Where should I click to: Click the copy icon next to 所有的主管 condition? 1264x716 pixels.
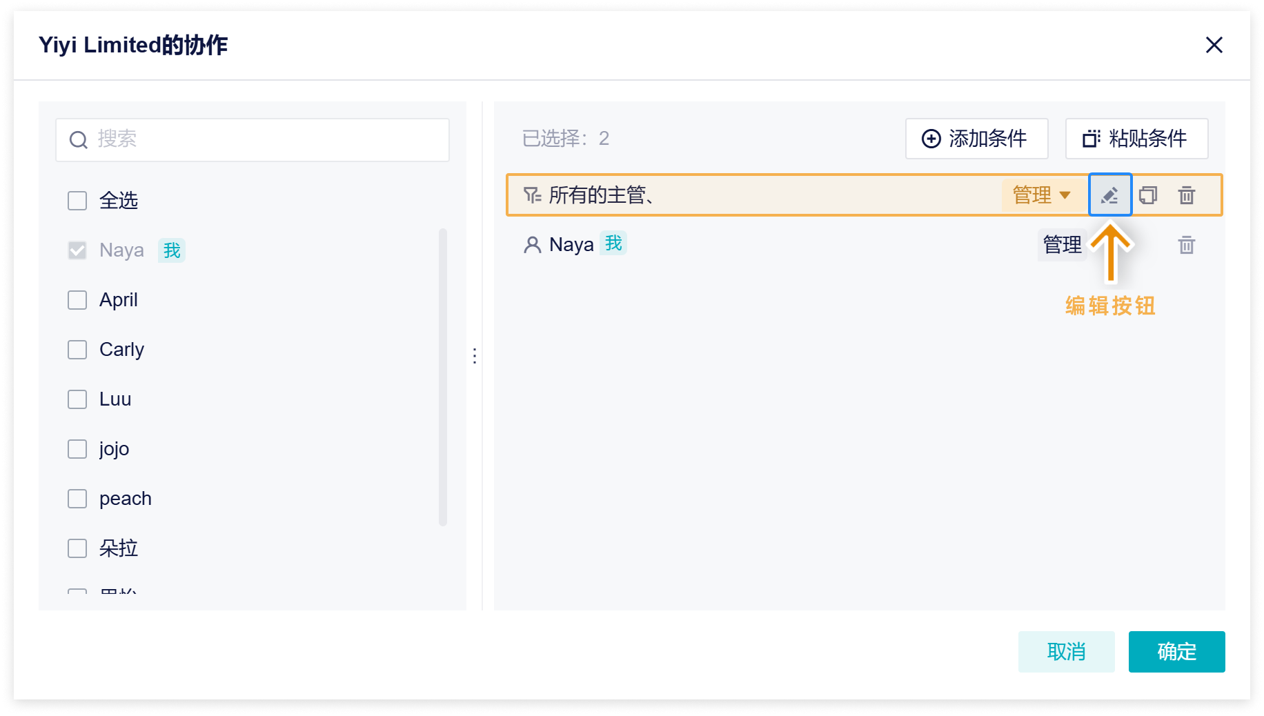point(1149,195)
